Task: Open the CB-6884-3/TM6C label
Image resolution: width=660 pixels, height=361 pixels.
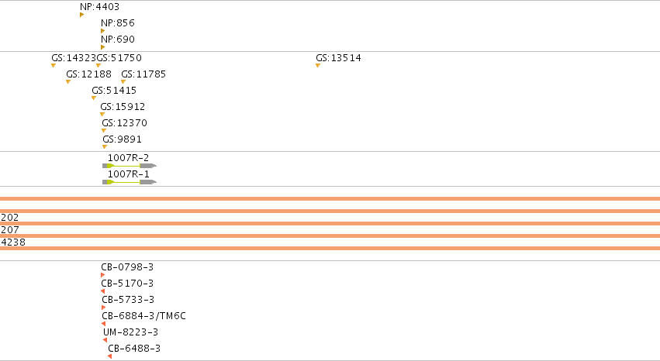Action: click(x=144, y=315)
